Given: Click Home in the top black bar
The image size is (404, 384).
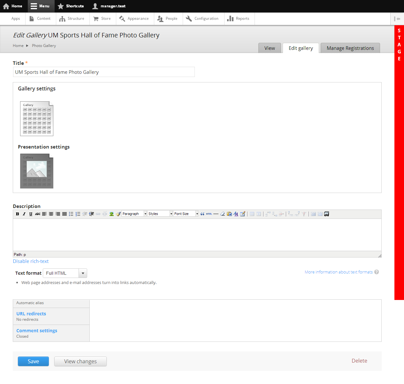Looking at the screenshot, I should 12,6.
